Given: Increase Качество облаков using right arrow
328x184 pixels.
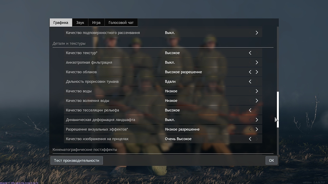Looking at the screenshot, I should pyautogui.click(x=257, y=72).
